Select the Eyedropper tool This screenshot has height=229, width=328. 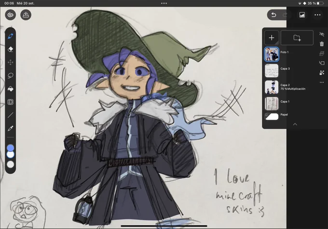click(11, 128)
